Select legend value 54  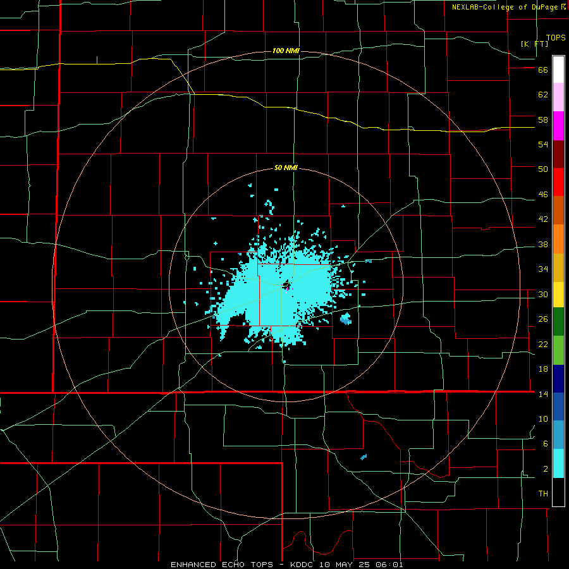tap(543, 144)
